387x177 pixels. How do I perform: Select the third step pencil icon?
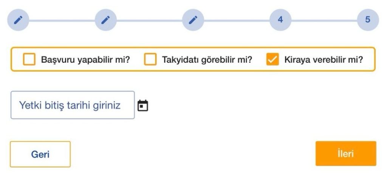click(193, 20)
